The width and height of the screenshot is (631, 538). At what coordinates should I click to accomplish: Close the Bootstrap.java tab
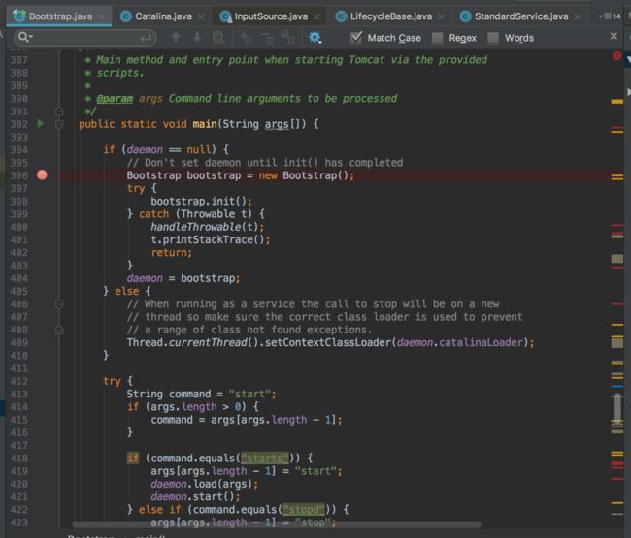pos(102,16)
